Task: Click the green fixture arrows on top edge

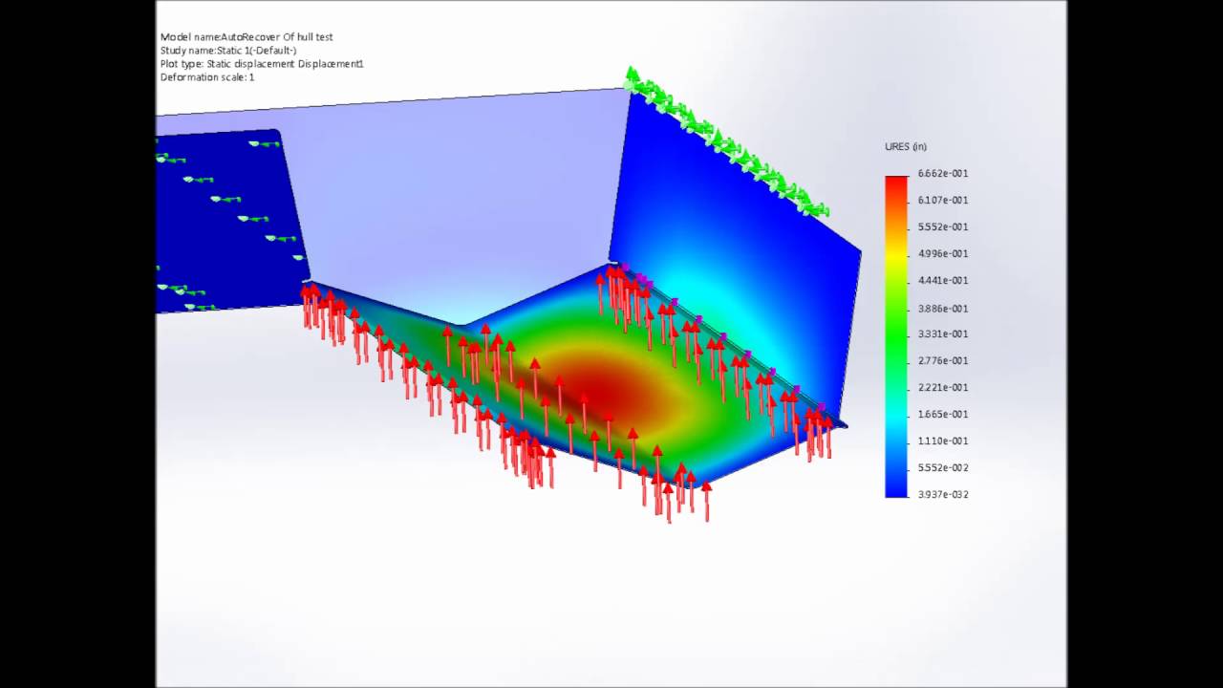Action: (x=726, y=143)
